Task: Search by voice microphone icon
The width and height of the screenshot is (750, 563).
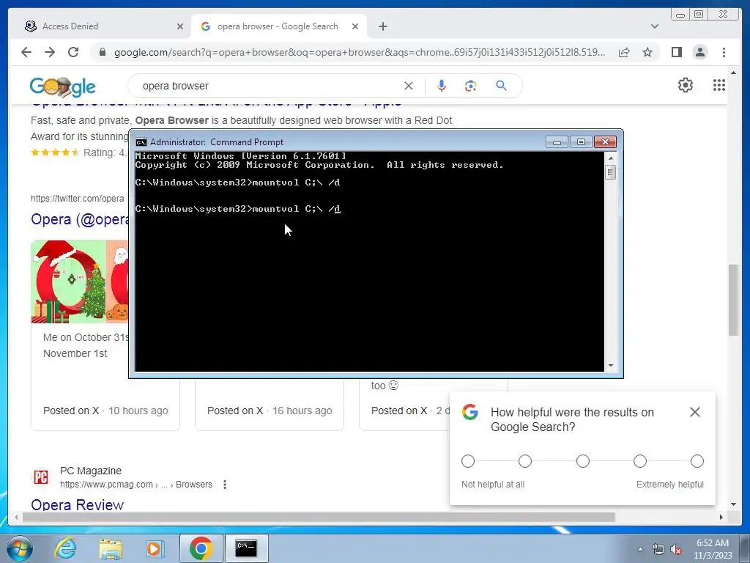Action: pos(442,86)
